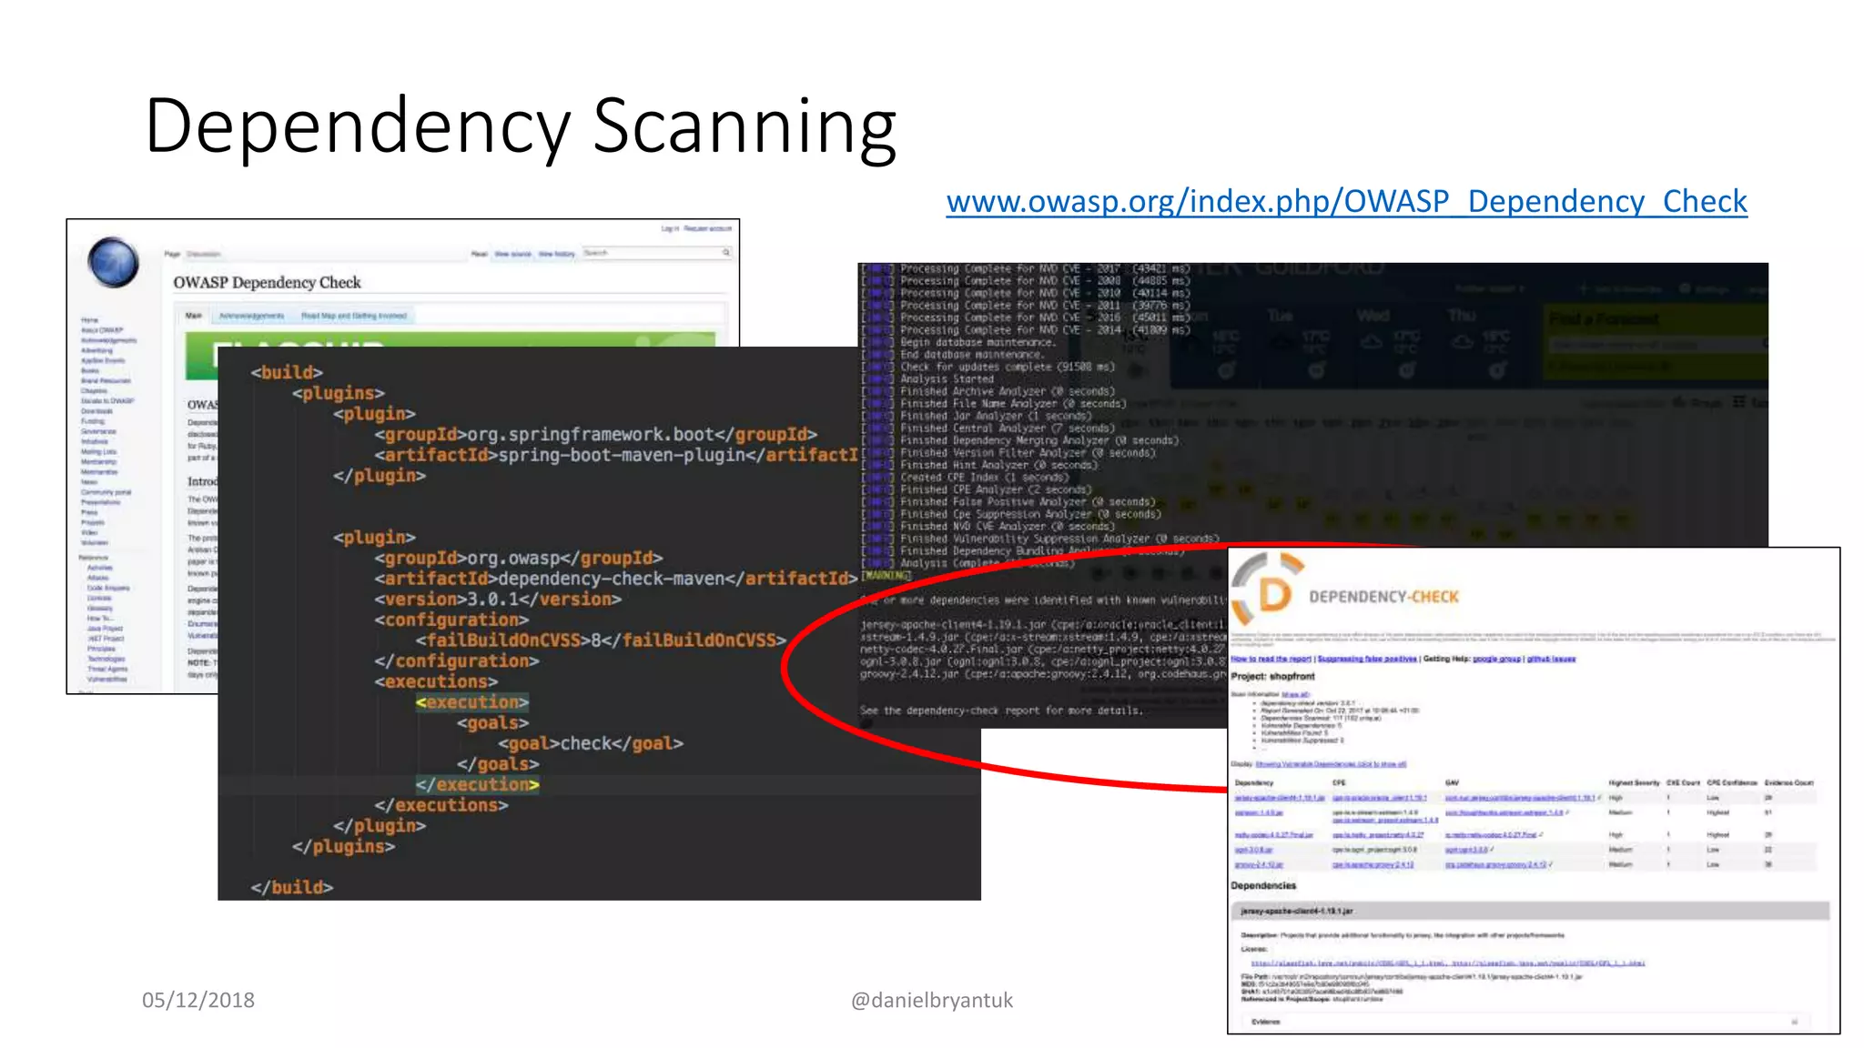Click the Project: shopfront heading

pos(1273,677)
